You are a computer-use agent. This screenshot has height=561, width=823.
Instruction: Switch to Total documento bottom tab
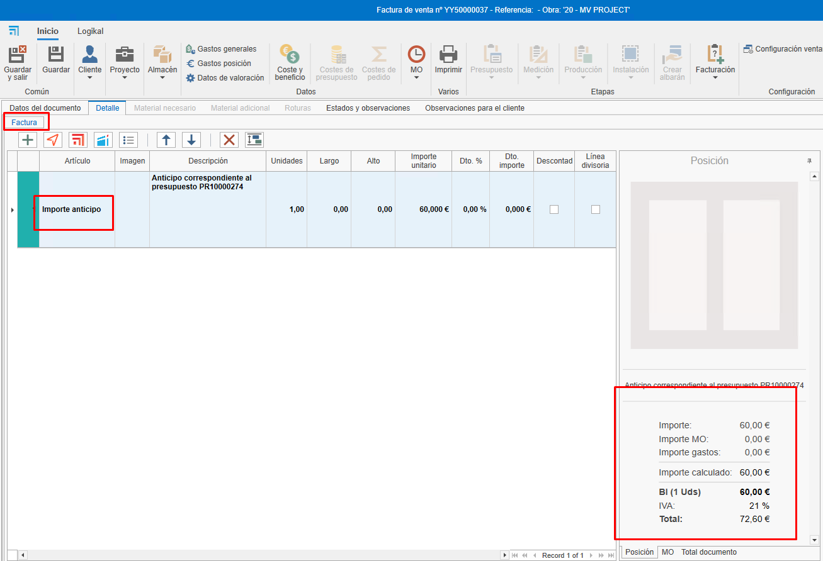click(709, 552)
